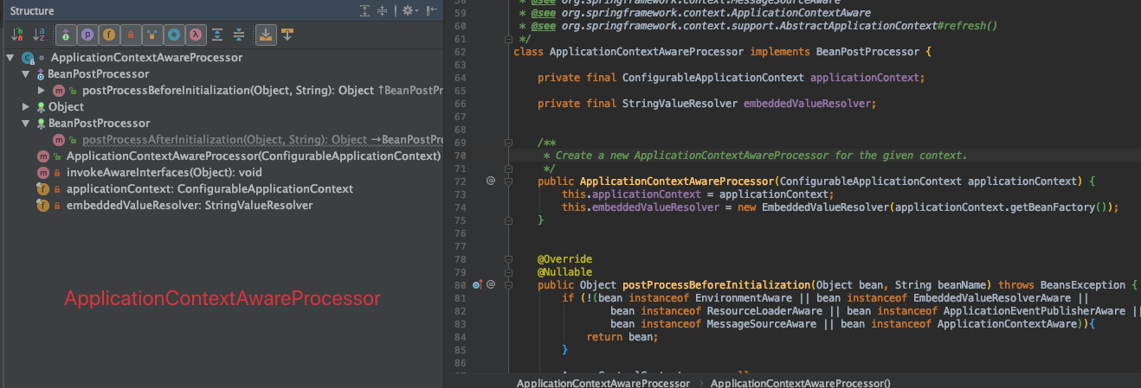1141x388 pixels.
Task: Collapse first BeanPostProcessor interface node
Action: click(26, 74)
